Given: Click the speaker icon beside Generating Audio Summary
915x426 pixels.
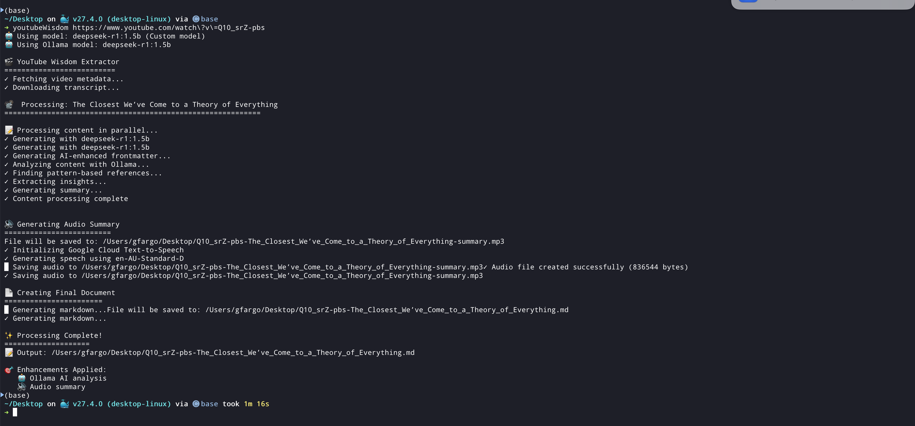Looking at the screenshot, I should pos(9,224).
